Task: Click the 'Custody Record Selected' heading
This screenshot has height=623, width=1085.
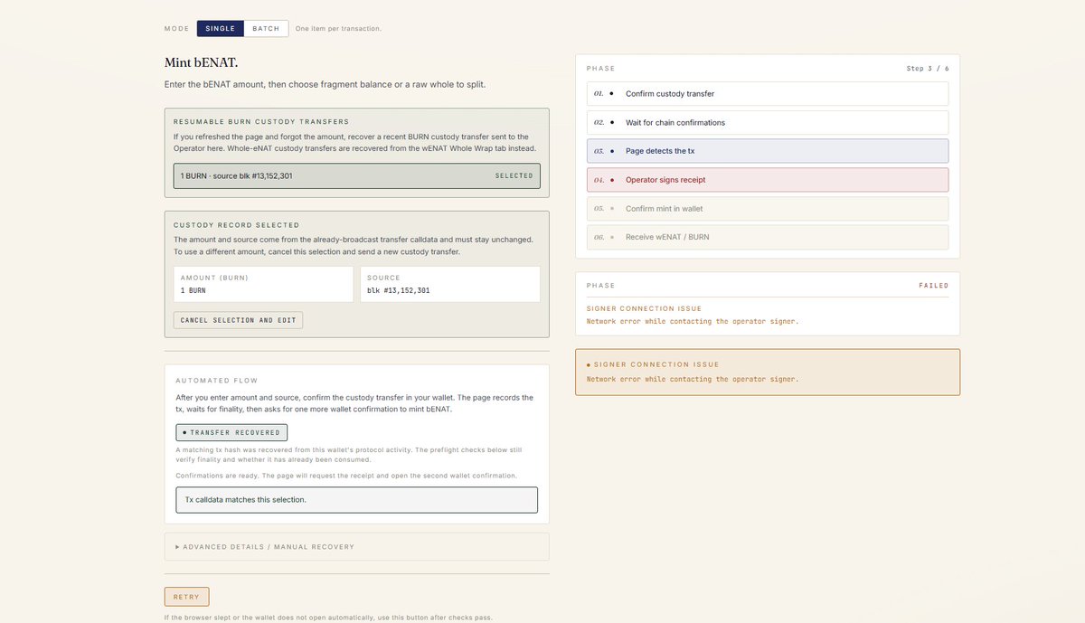Action: [x=236, y=225]
